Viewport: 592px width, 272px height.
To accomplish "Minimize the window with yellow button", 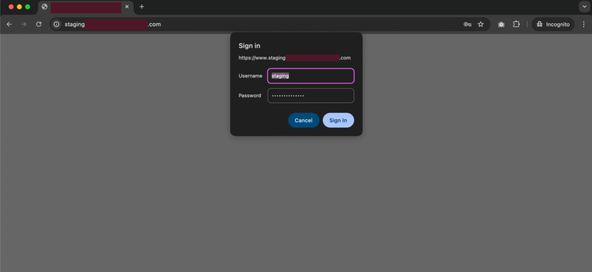I will point(19,7).
